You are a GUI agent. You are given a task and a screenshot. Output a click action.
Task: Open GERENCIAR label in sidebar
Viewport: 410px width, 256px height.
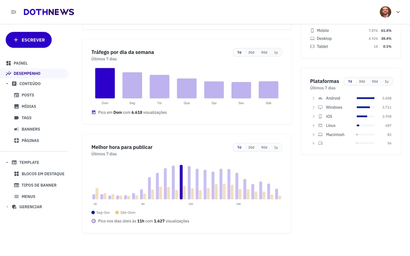coord(31,207)
